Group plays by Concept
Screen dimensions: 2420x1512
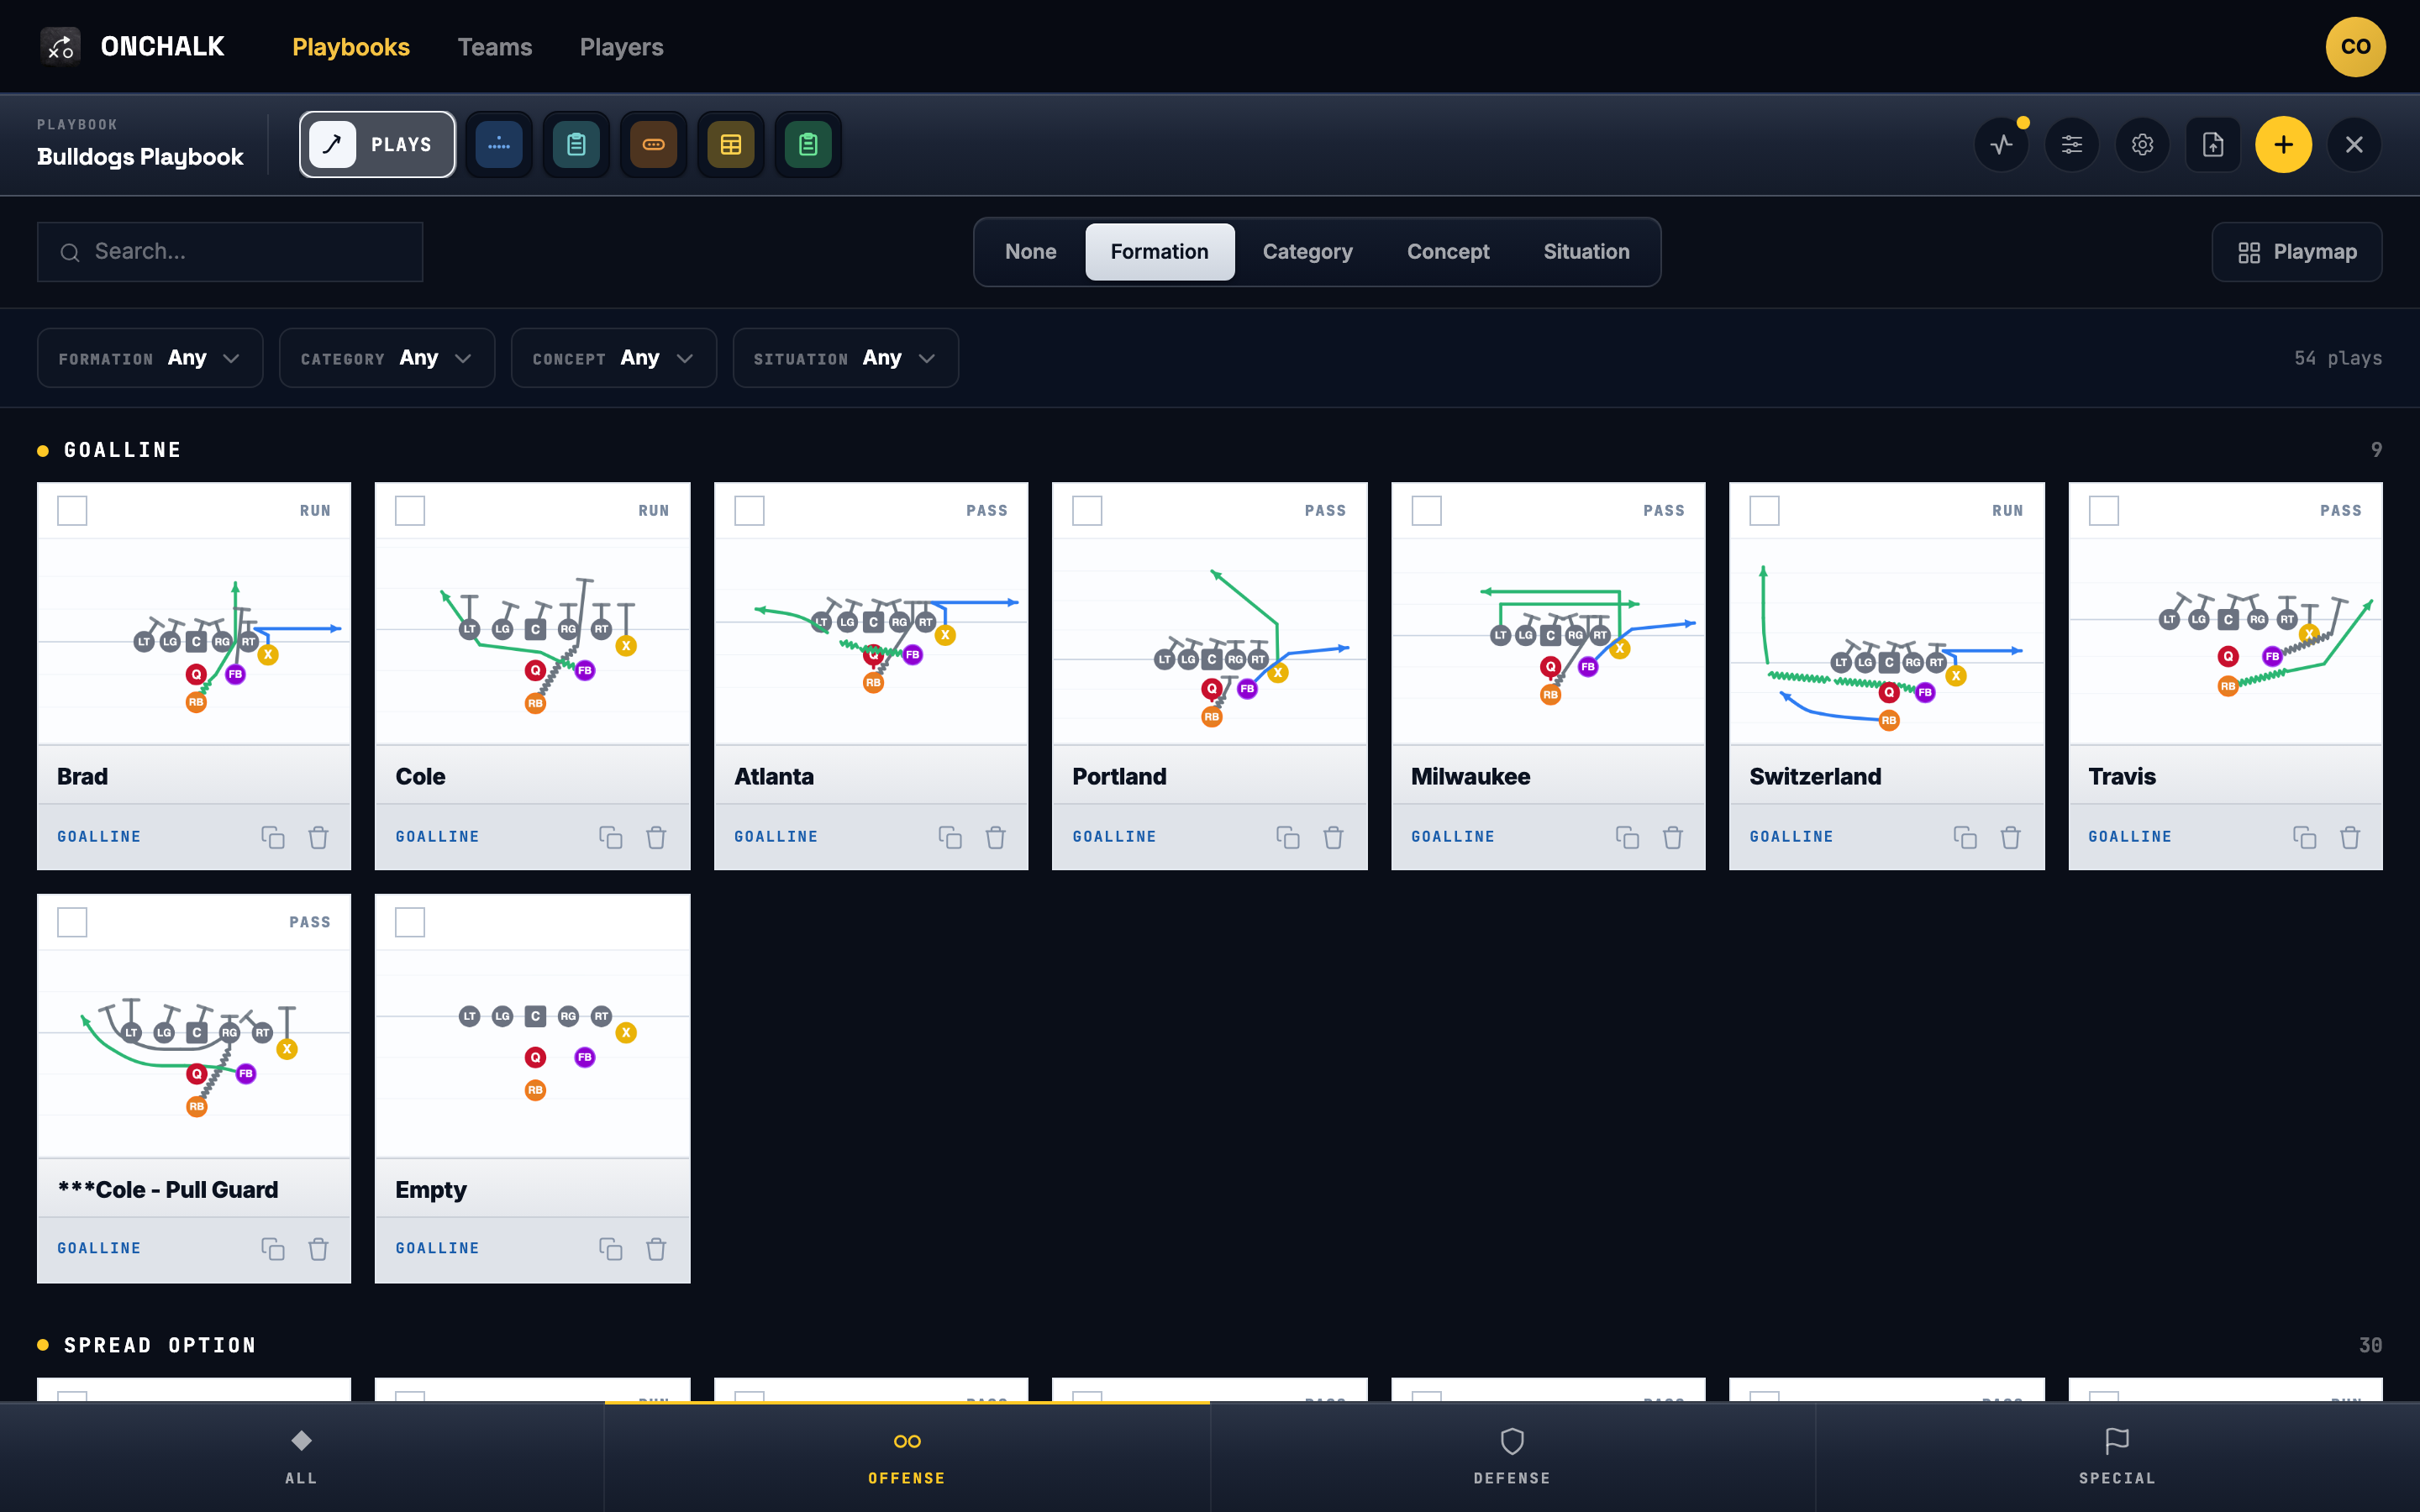(x=1448, y=252)
